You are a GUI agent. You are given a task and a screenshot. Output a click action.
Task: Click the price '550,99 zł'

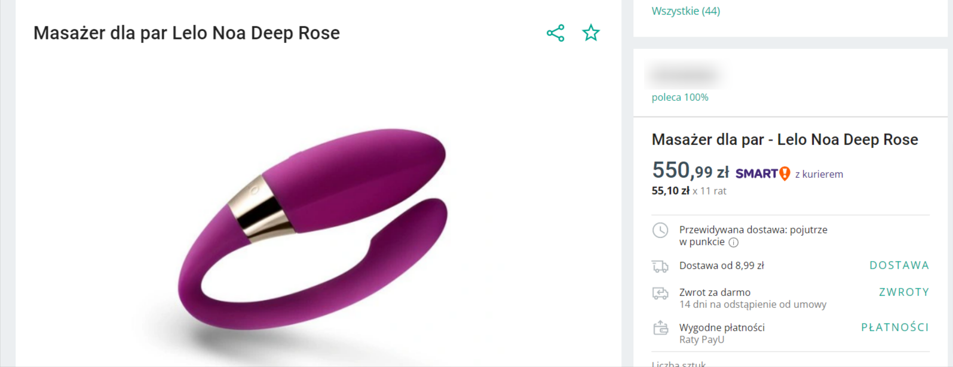click(691, 171)
